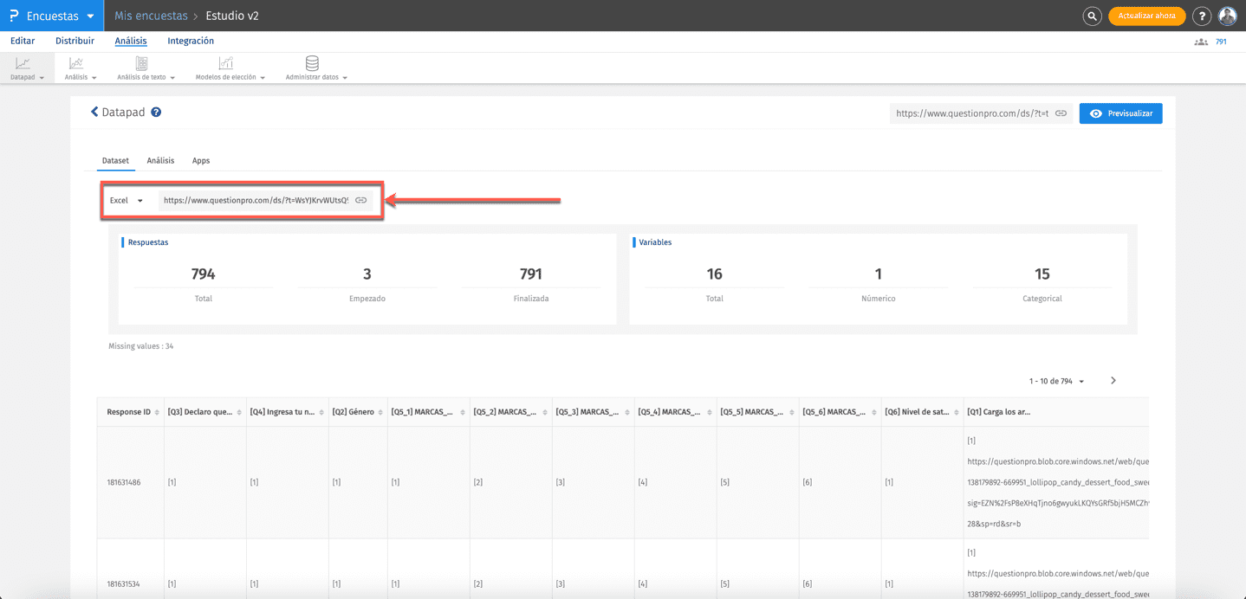Click the Actualizar ahora button
The image size is (1246, 599).
tap(1146, 16)
